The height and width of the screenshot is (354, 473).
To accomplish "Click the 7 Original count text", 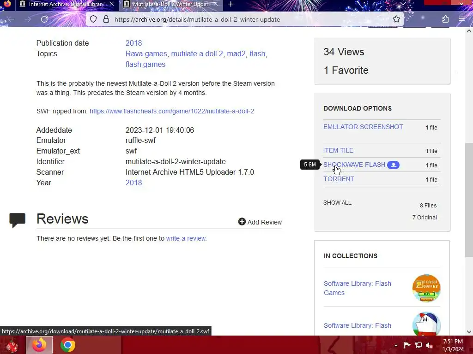I will (424, 218).
